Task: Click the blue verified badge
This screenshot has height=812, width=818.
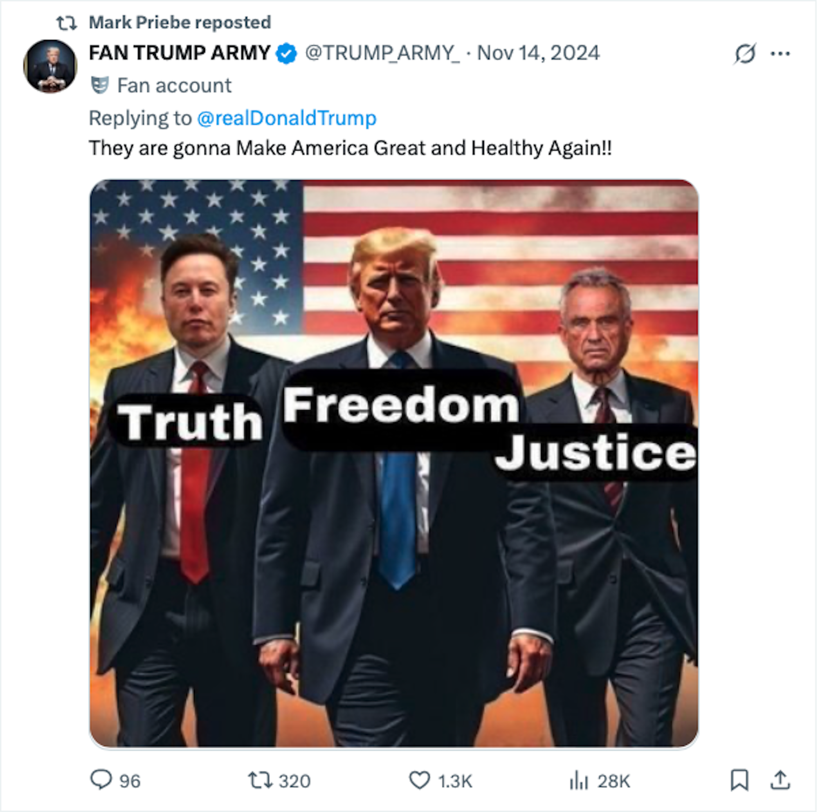Action: click(286, 54)
